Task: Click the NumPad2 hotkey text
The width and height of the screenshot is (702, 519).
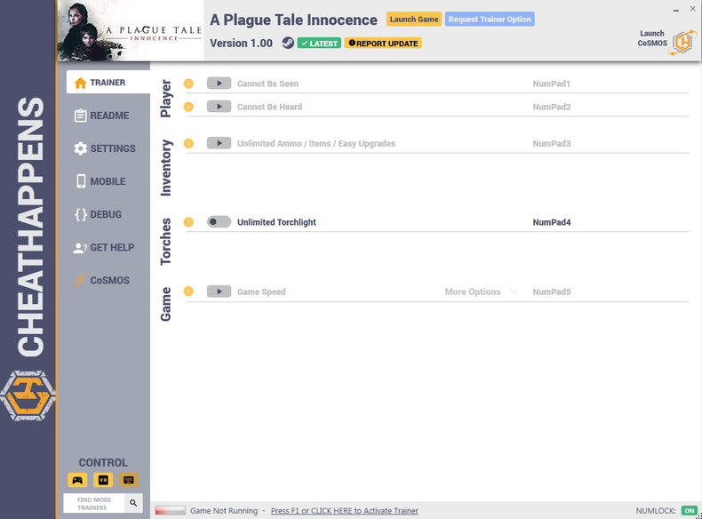Action: tap(552, 107)
